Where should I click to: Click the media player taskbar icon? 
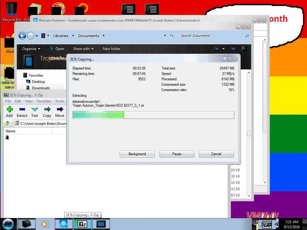pyautogui.click(x=44, y=224)
